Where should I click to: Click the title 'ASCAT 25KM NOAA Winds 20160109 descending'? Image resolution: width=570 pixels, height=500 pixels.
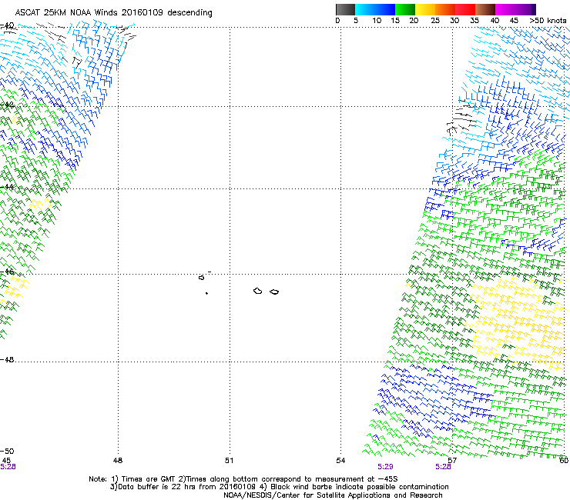click(x=113, y=13)
